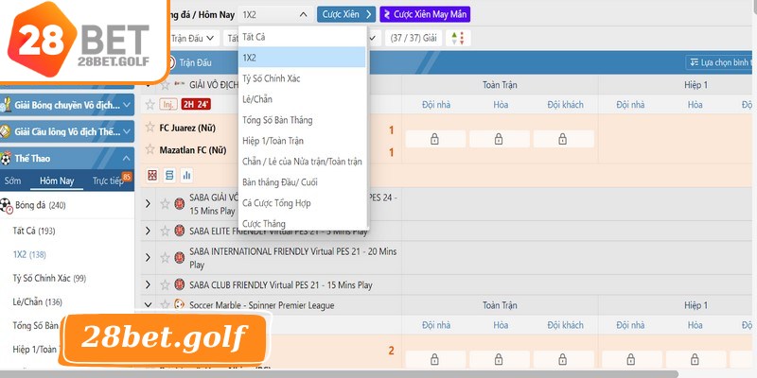
Task: Select sidebar '1X2 (138)' item
Action: pyautogui.click(x=29, y=254)
